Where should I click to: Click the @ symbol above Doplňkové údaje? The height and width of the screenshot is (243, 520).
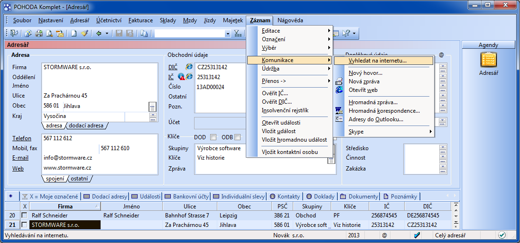pos(441,55)
